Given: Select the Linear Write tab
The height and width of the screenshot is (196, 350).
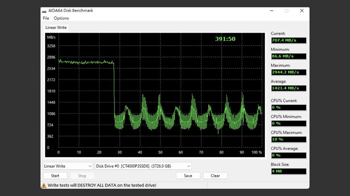Looking at the screenshot, I should [x=56, y=28].
